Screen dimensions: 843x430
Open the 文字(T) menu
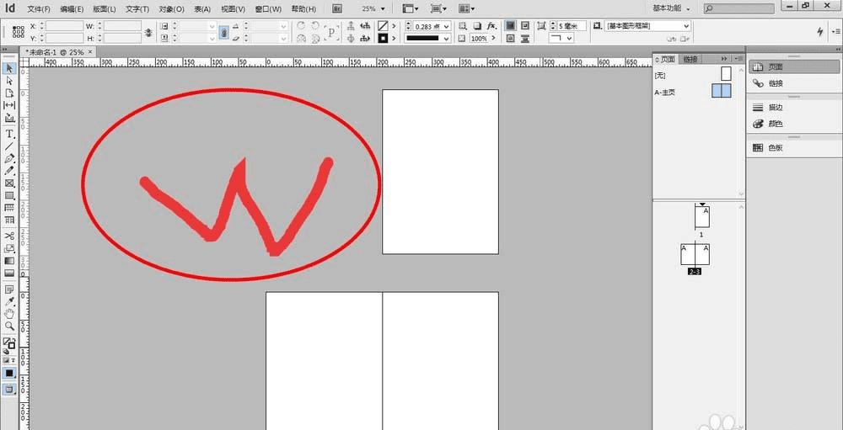137,9
